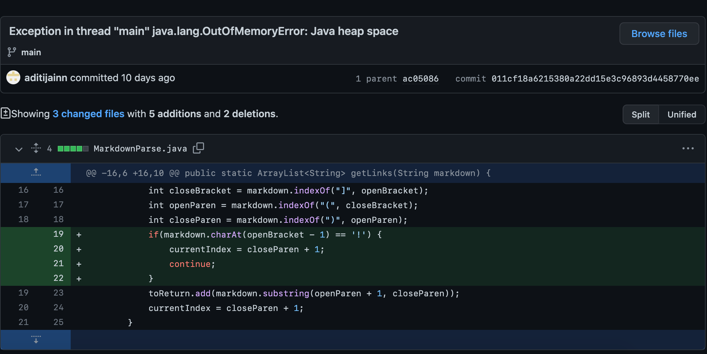Click the plus marker on line 21
Screen dimensions: 707x354
point(79,264)
